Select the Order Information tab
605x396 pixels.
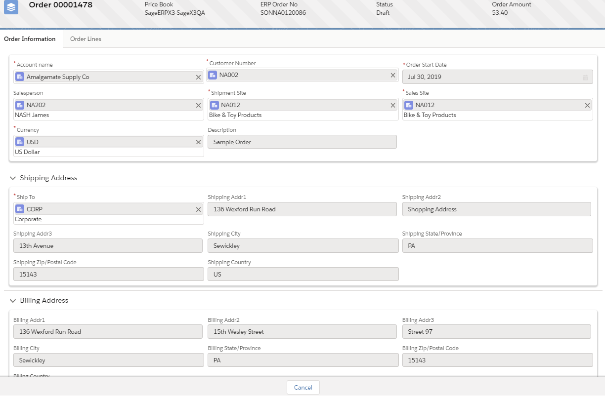tap(30, 39)
